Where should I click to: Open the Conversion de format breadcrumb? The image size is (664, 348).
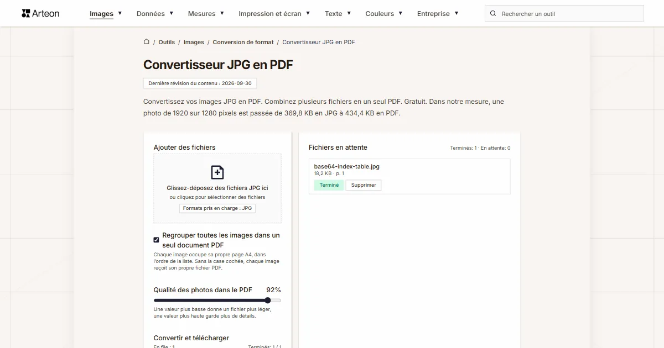(x=243, y=42)
